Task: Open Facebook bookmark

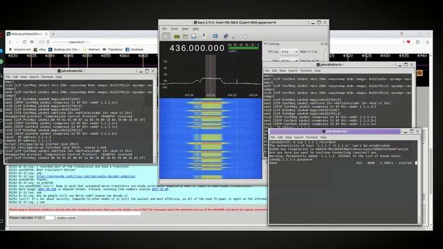Action: point(135,49)
